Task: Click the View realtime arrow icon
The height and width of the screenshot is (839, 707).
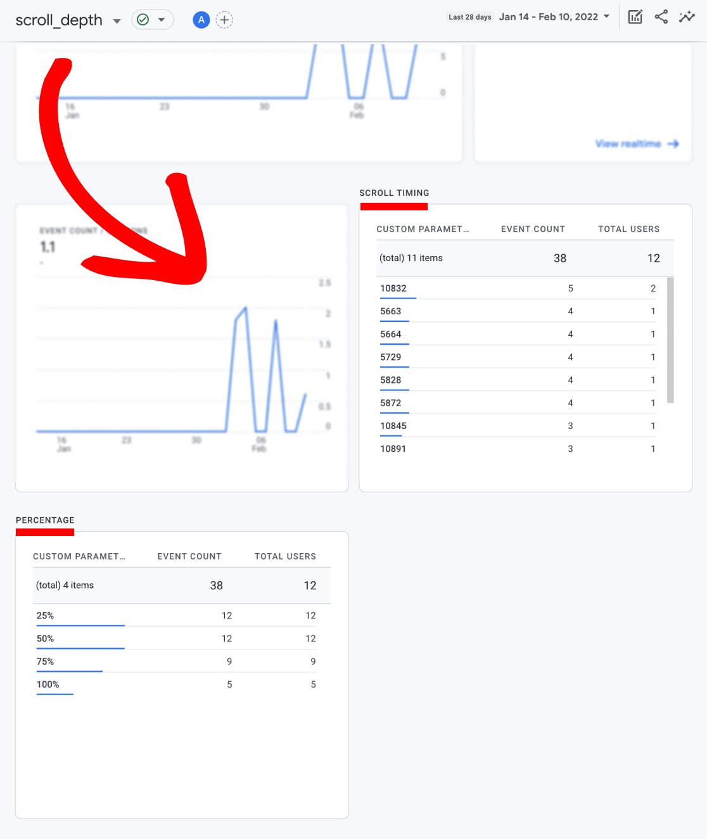Action: (675, 144)
